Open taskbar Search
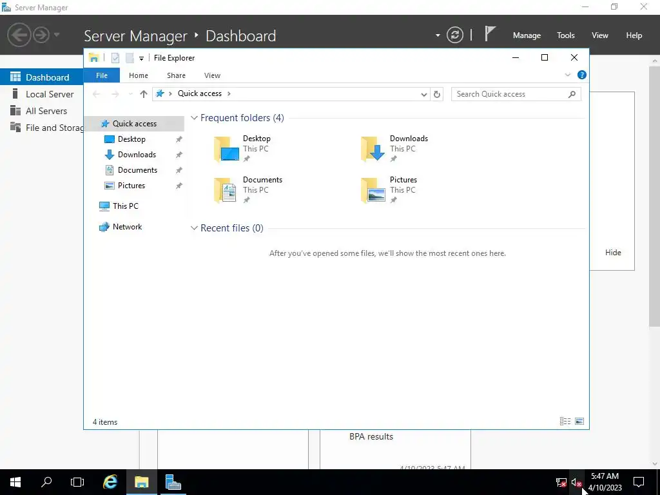Screen dimensions: 660x495 coord(46,482)
